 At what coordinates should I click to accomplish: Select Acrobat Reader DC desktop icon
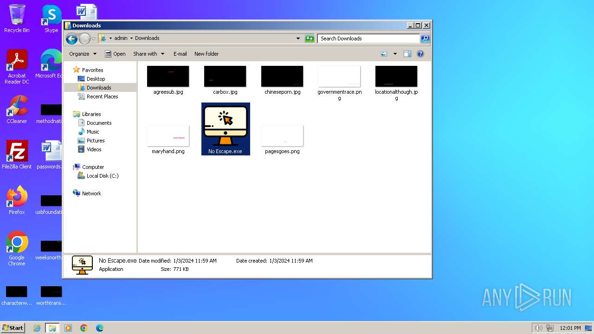[17, 67]
